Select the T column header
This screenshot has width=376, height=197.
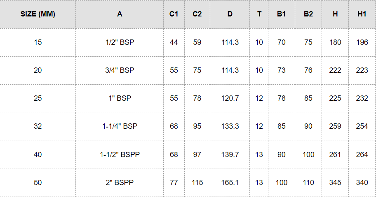point(259,14)
